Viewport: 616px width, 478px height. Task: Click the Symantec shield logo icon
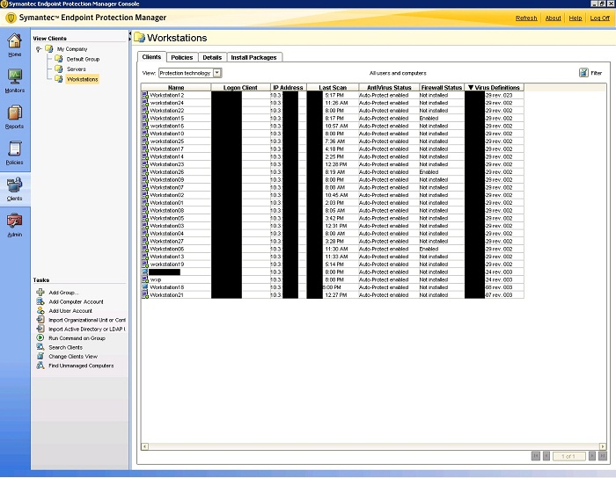coord(11,18)
